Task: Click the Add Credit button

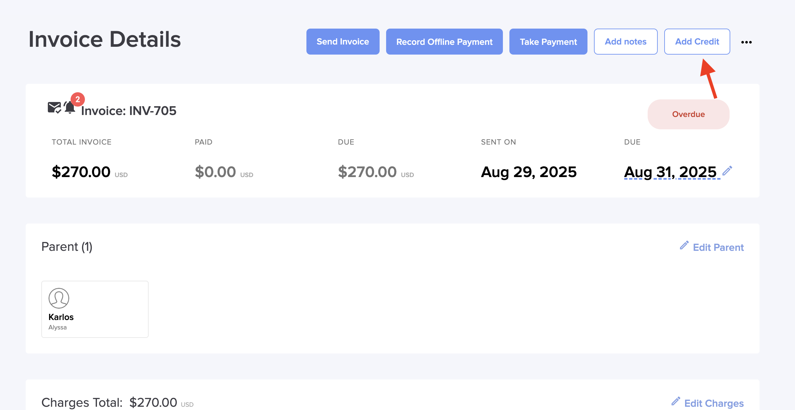Action: 697,42
